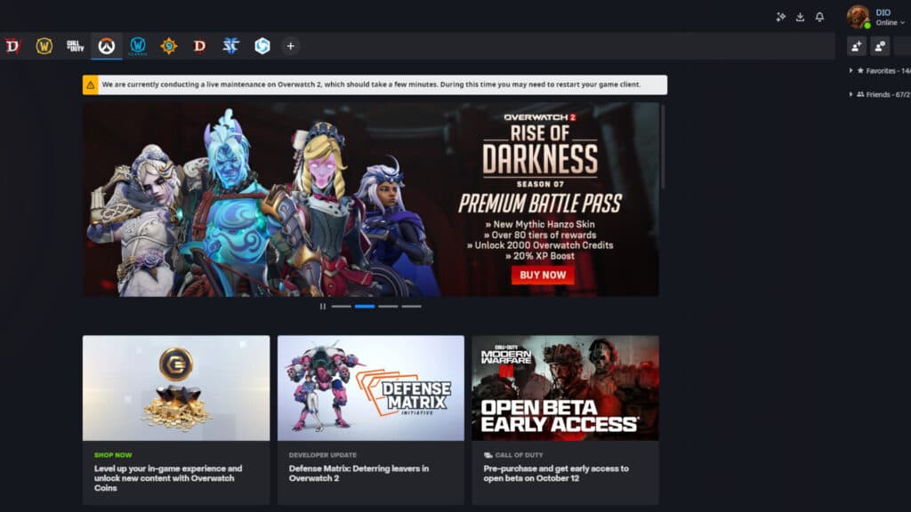Screen dimensions: 911x512
Task: Click the maintenance warning triangle icon
Action: pyautogui.click(x=91, y=84)
